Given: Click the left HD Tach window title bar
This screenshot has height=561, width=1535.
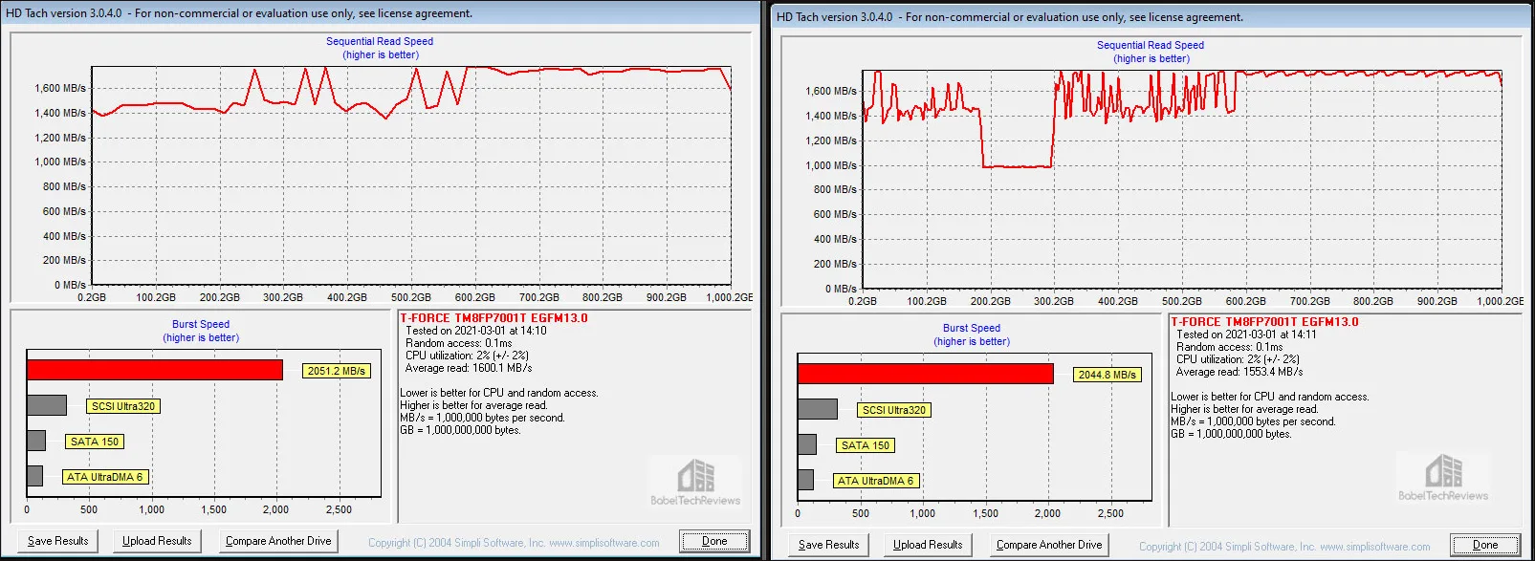Looking at the screenshot, I should [381, 13].
